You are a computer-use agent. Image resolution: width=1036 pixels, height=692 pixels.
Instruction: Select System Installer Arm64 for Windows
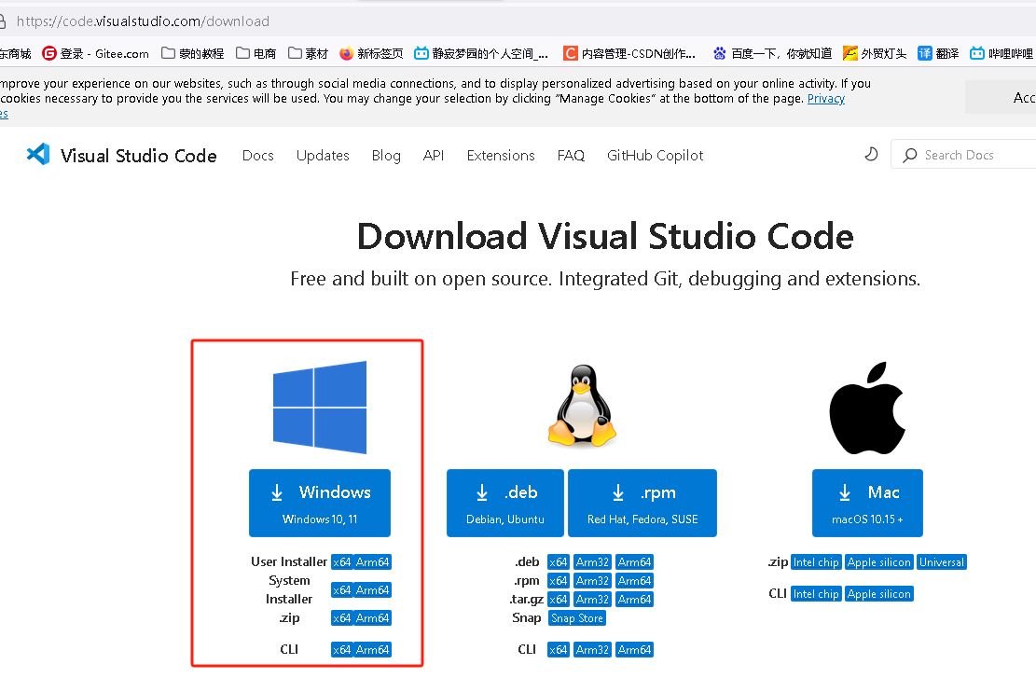(x=373, y=589)
